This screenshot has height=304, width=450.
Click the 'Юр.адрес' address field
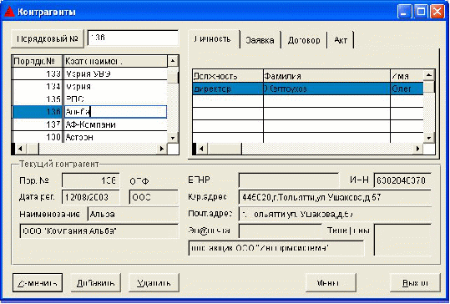point(335,197)
